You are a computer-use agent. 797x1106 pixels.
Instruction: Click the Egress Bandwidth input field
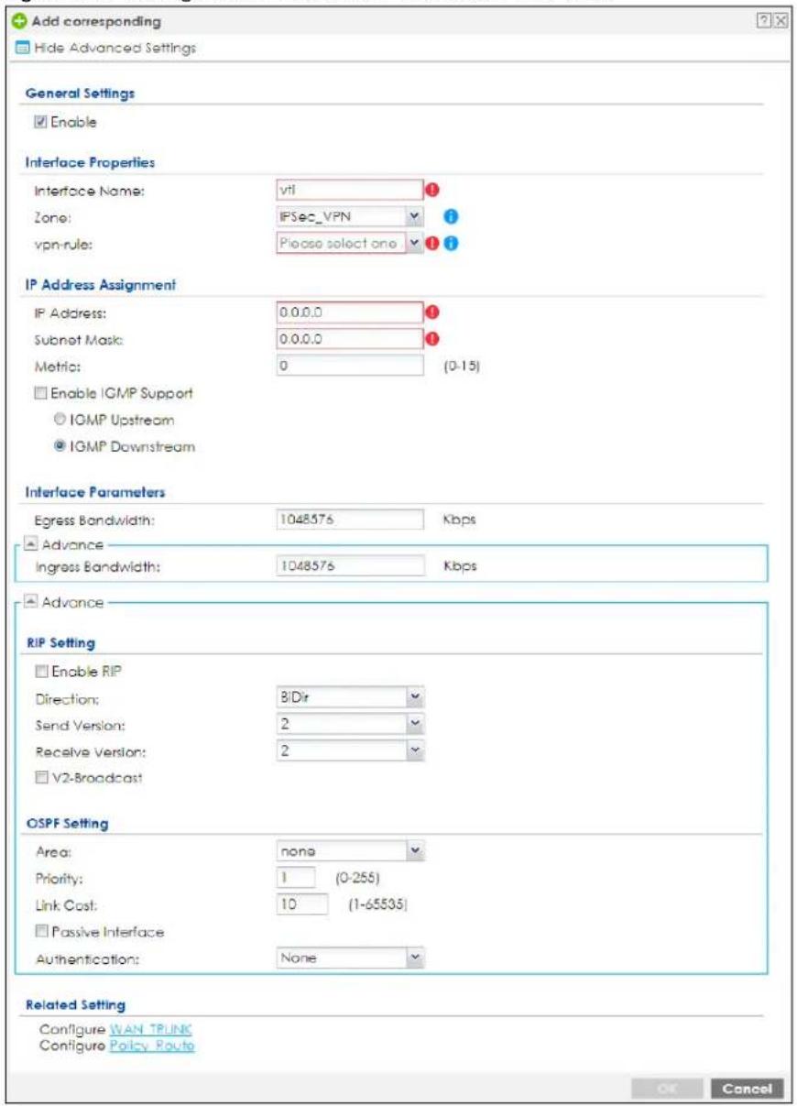[x=350, y=520]
